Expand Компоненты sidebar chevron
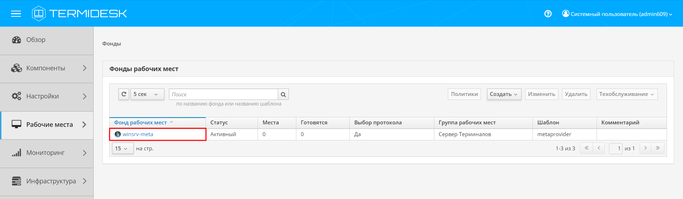This screenshot has width=683, height=199. point(85,68)
